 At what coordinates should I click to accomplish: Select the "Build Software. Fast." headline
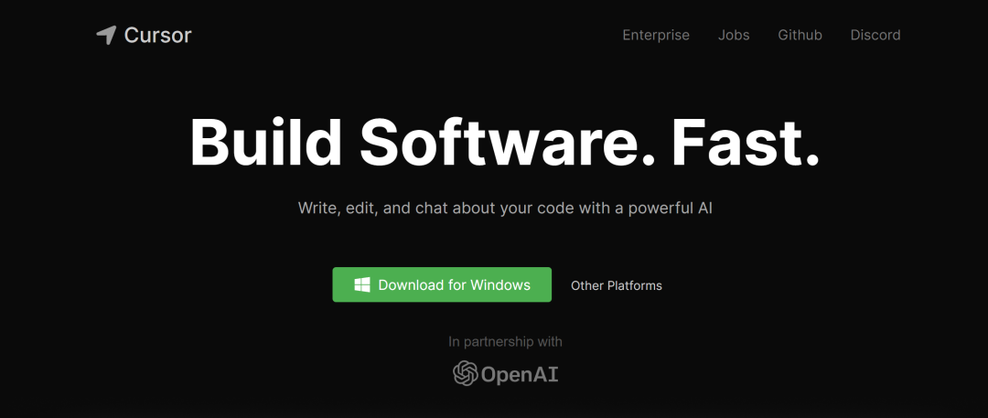[x=505, y=143]
